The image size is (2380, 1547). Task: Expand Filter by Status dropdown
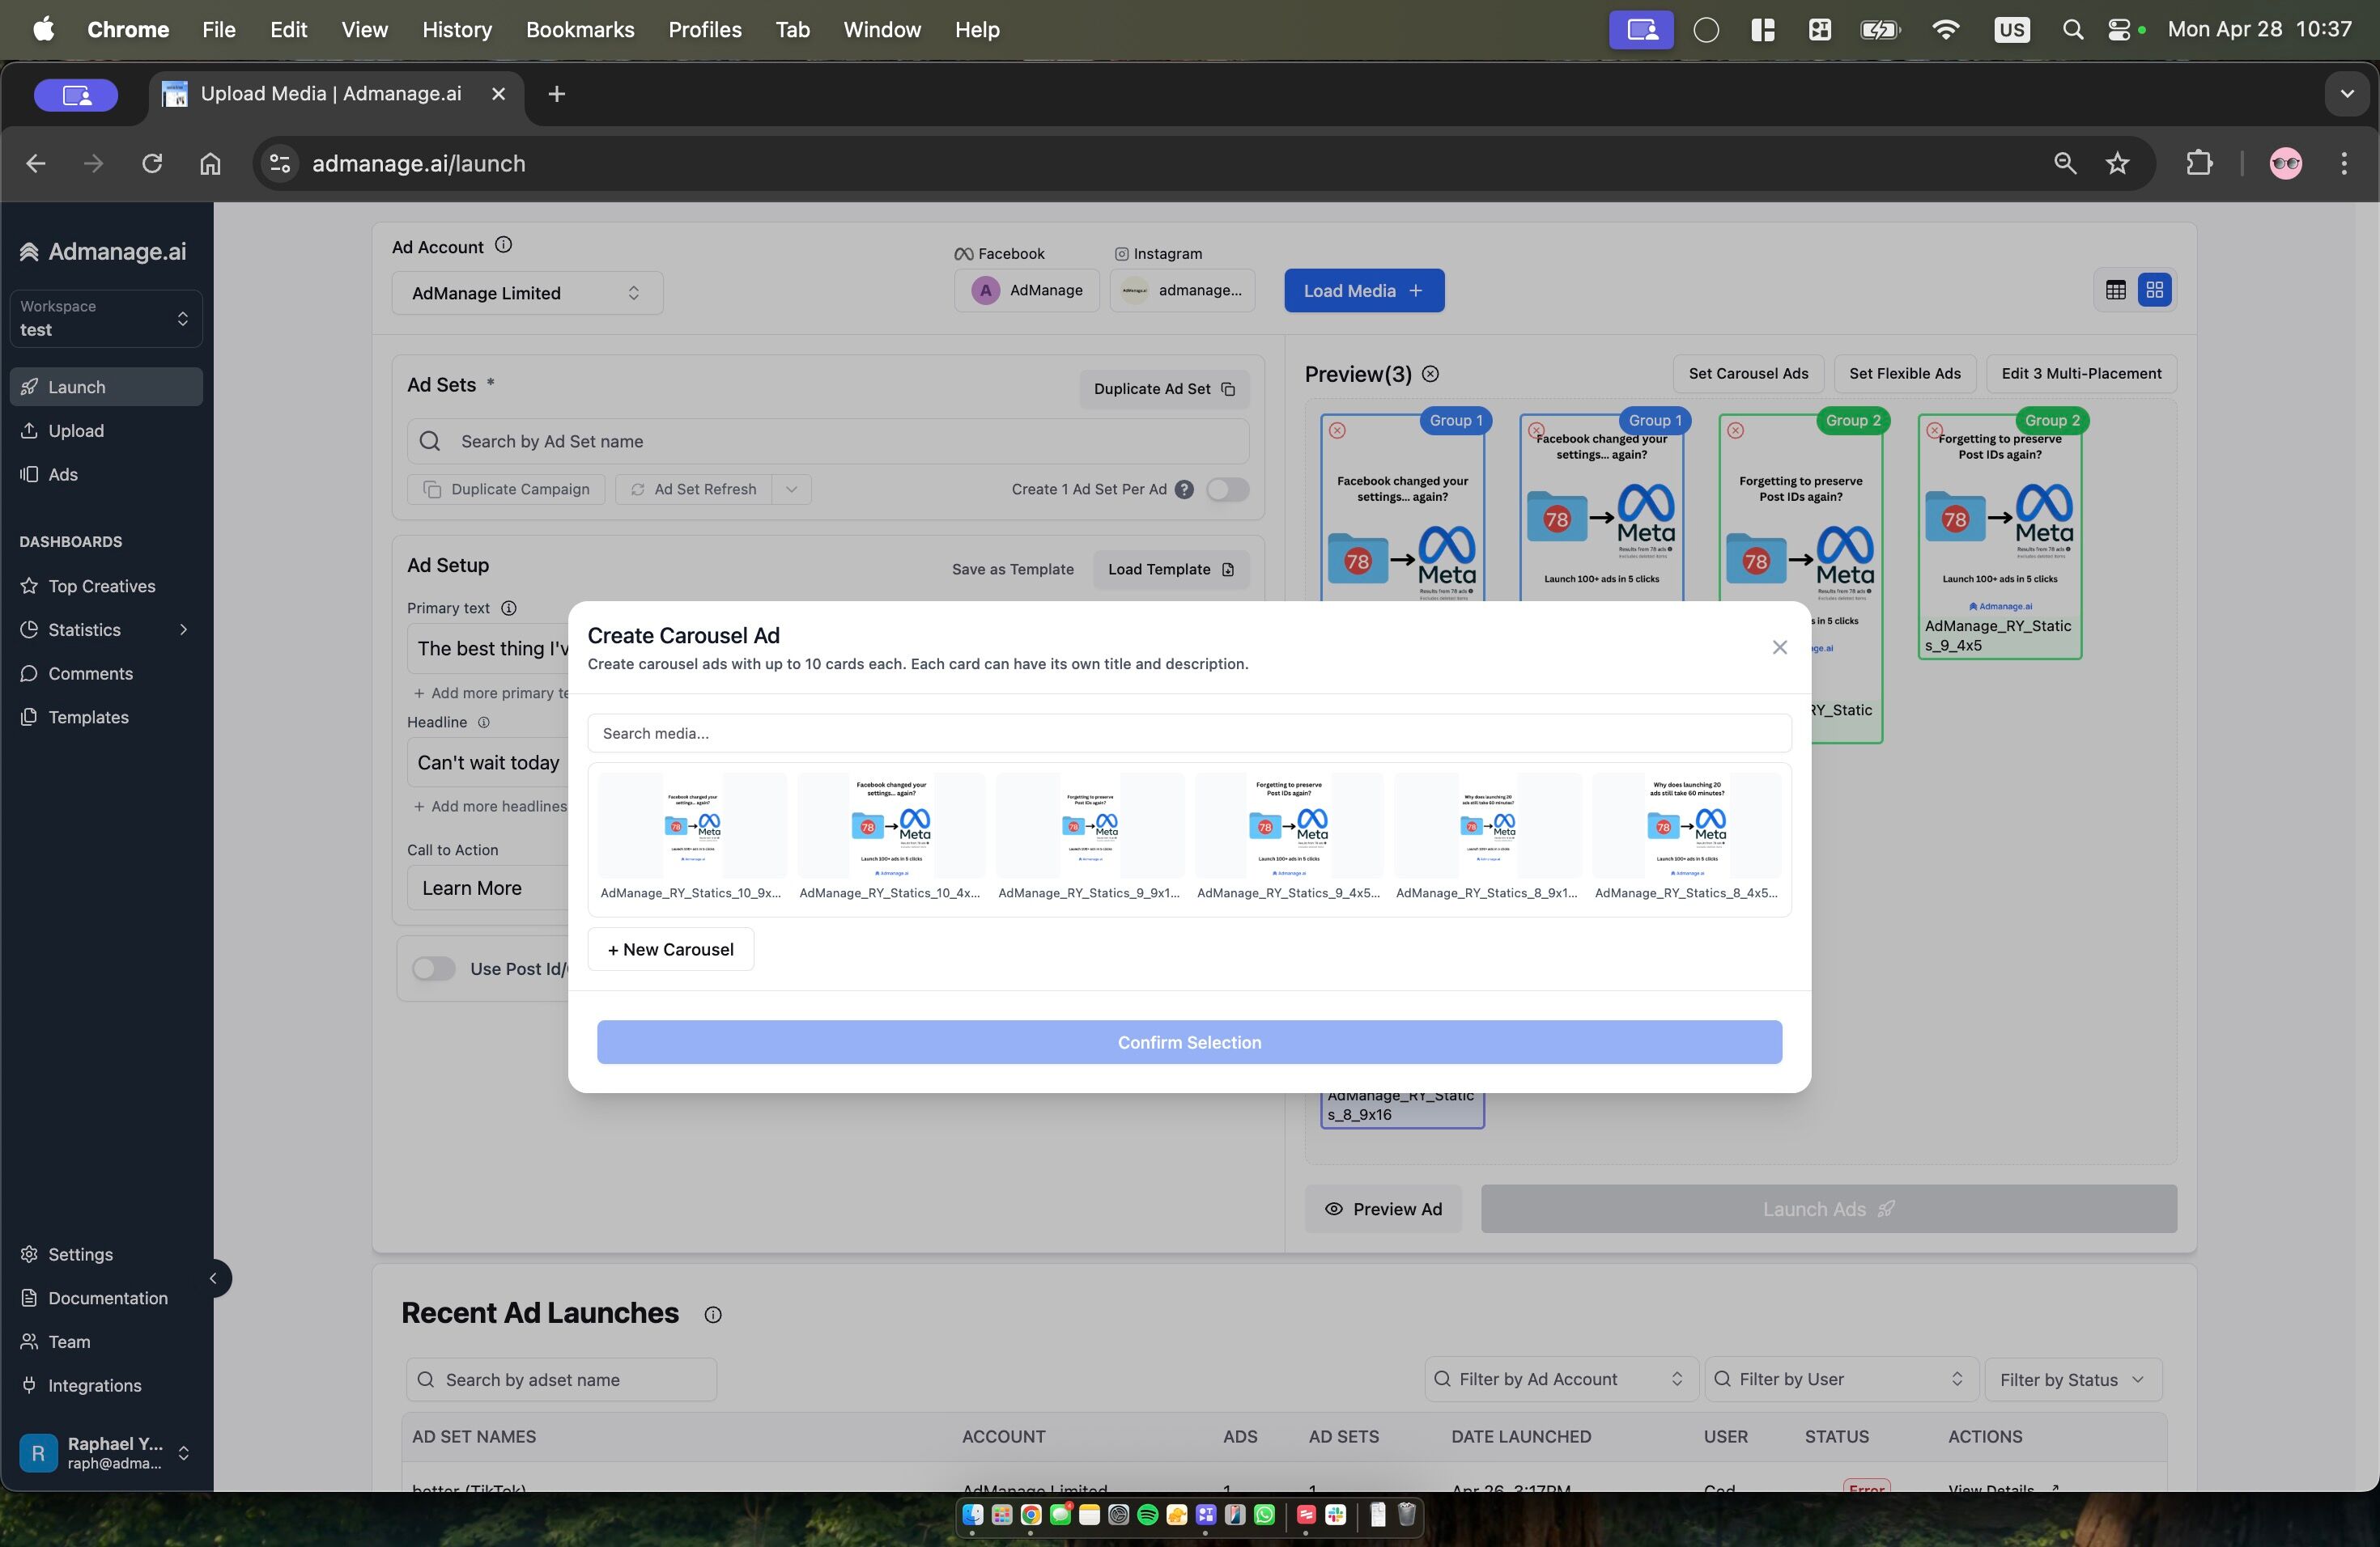click(2071, 1379)
